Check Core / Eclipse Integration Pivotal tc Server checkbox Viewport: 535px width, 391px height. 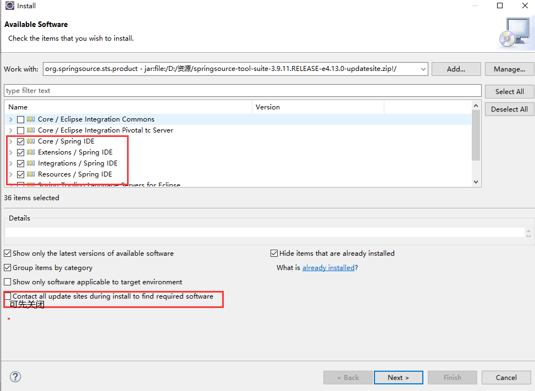pos(20,130)
